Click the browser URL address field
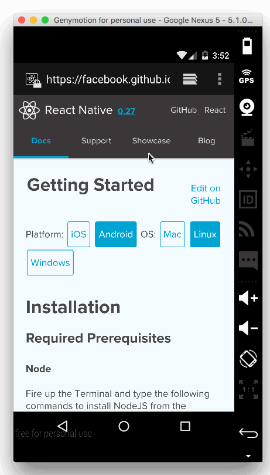 [108, 79]
